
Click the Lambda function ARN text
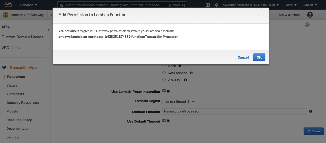(x=118, y=37)
